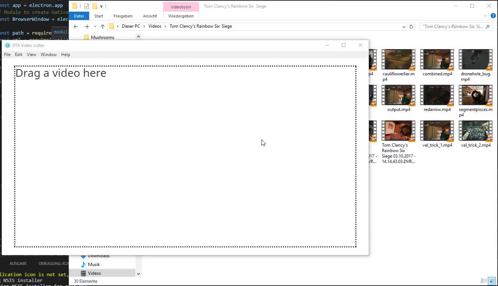498x286 pixels.
Task: Open the Help menu in DTA Video cutter
Action: pyautogui.click(x=66, y=55)
